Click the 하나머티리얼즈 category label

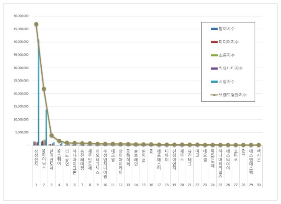220,163
